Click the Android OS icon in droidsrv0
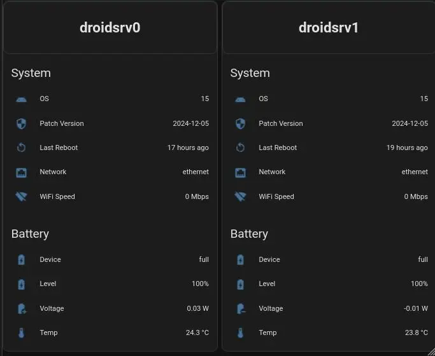 (22, 99)
